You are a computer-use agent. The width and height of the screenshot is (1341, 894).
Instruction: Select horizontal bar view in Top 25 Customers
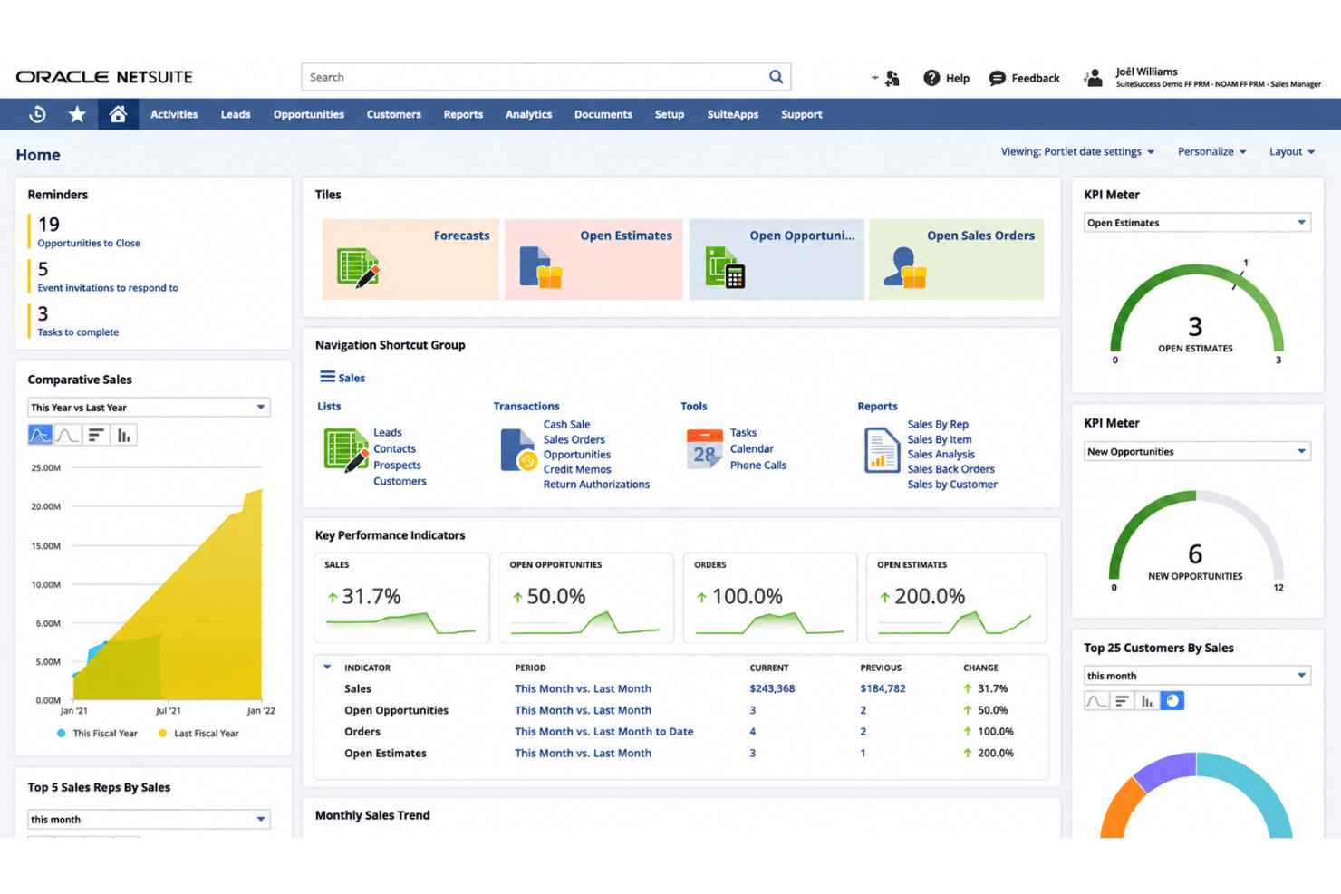point(1122,701)
